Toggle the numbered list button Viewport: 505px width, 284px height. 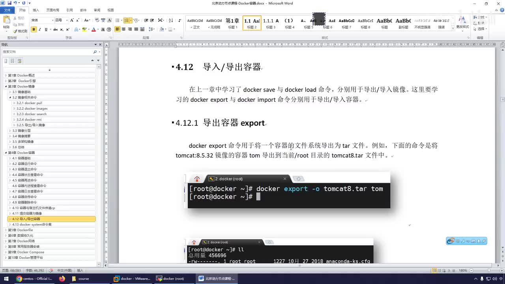[127, 20]
